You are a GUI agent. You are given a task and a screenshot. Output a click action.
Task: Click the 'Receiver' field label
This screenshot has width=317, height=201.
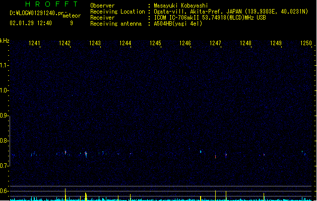tap(102, 18)
